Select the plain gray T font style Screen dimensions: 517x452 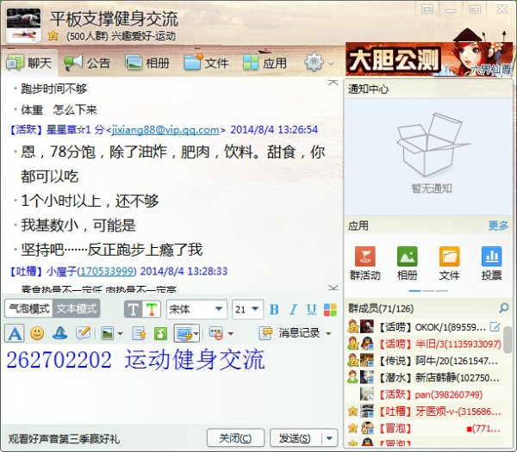pos(134,309)
